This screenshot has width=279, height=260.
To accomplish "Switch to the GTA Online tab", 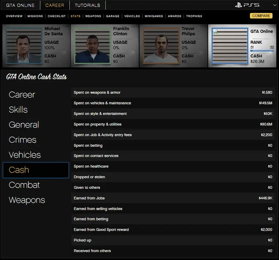I will pos(20,5).
